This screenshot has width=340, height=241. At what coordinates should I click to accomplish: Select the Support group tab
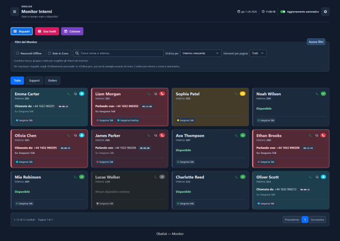coord(34,80)
